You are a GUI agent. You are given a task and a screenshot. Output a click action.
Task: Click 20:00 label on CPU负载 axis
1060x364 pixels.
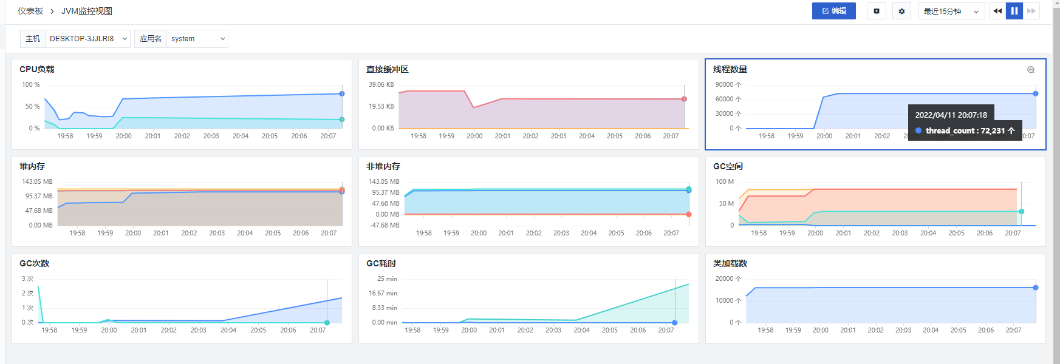click(123, 136)
